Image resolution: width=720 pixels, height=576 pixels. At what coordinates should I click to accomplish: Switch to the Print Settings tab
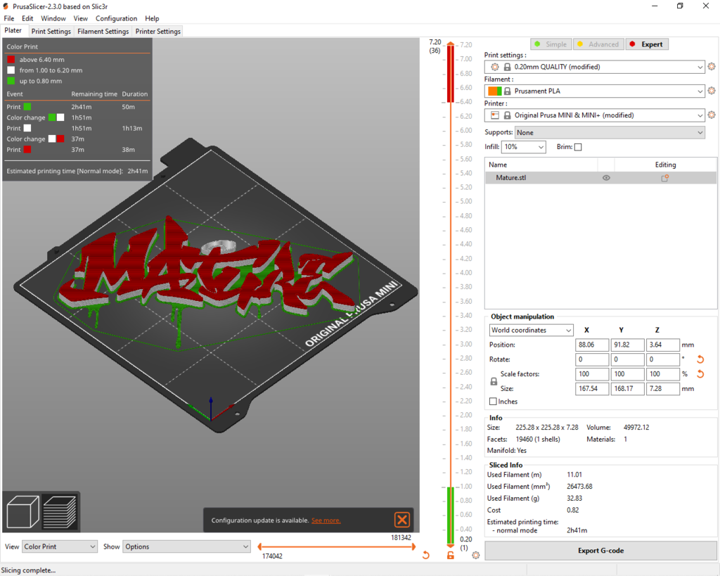(x=51, y=31)
